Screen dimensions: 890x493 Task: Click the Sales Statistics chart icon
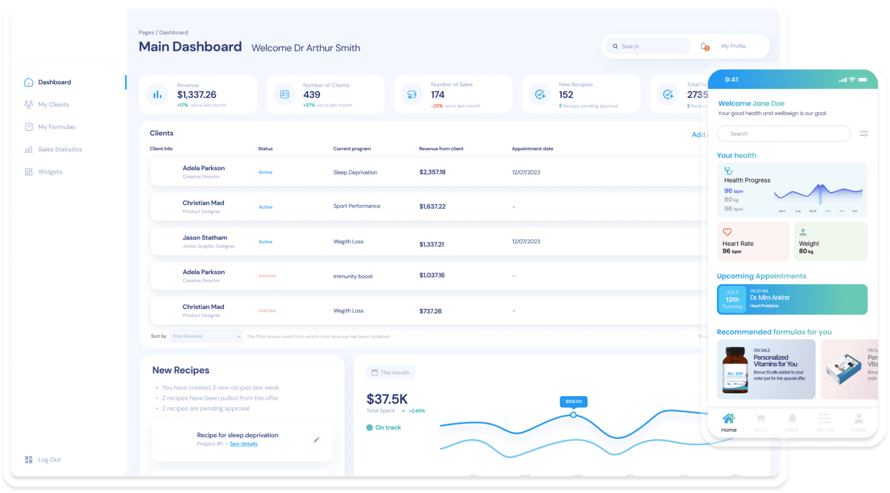pyautogui.click(x=28, y=150)
